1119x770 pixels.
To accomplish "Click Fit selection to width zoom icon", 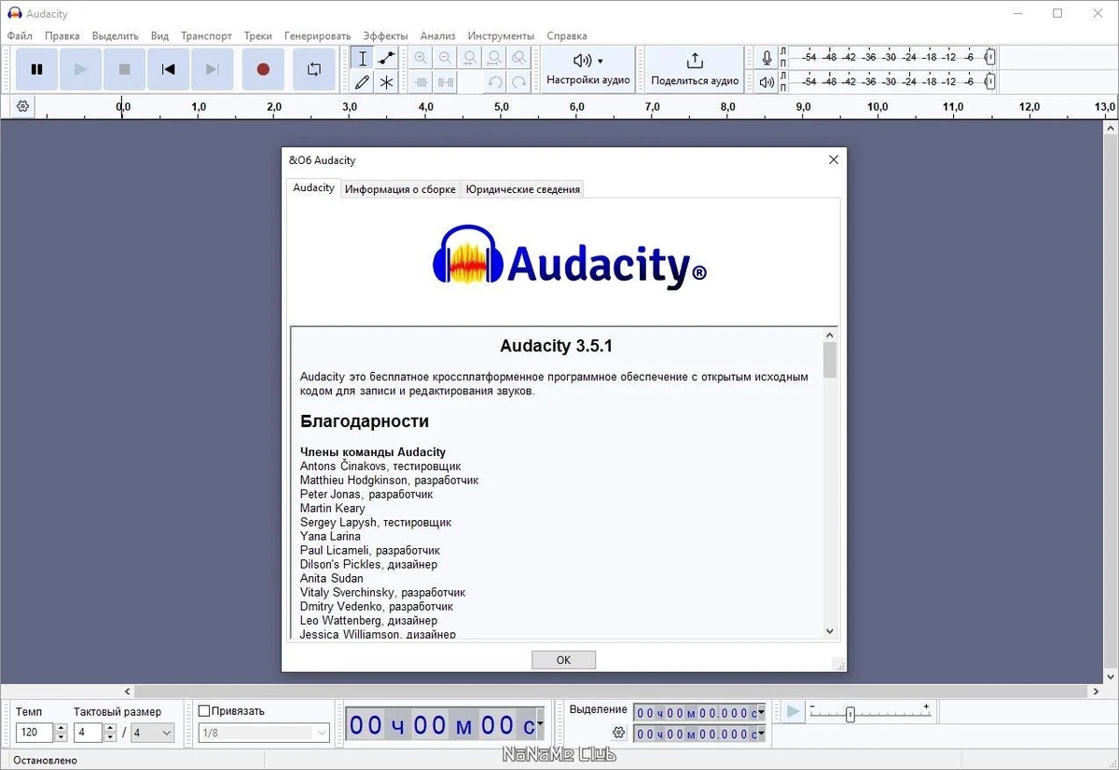I will tap(471, 58).
